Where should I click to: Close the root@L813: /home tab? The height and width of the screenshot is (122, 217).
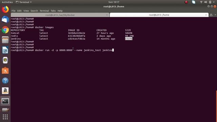coord(206,15)
